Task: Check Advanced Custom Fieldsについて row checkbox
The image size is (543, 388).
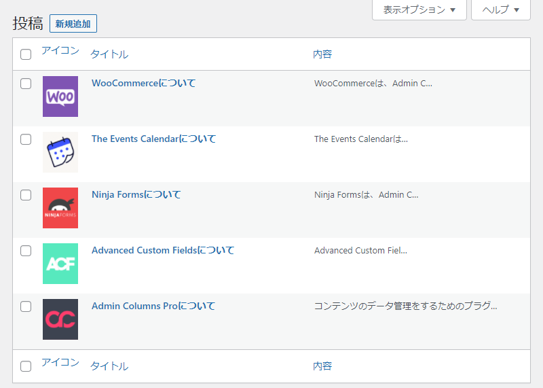Action: pyautogui.click(x=26, y=251)
